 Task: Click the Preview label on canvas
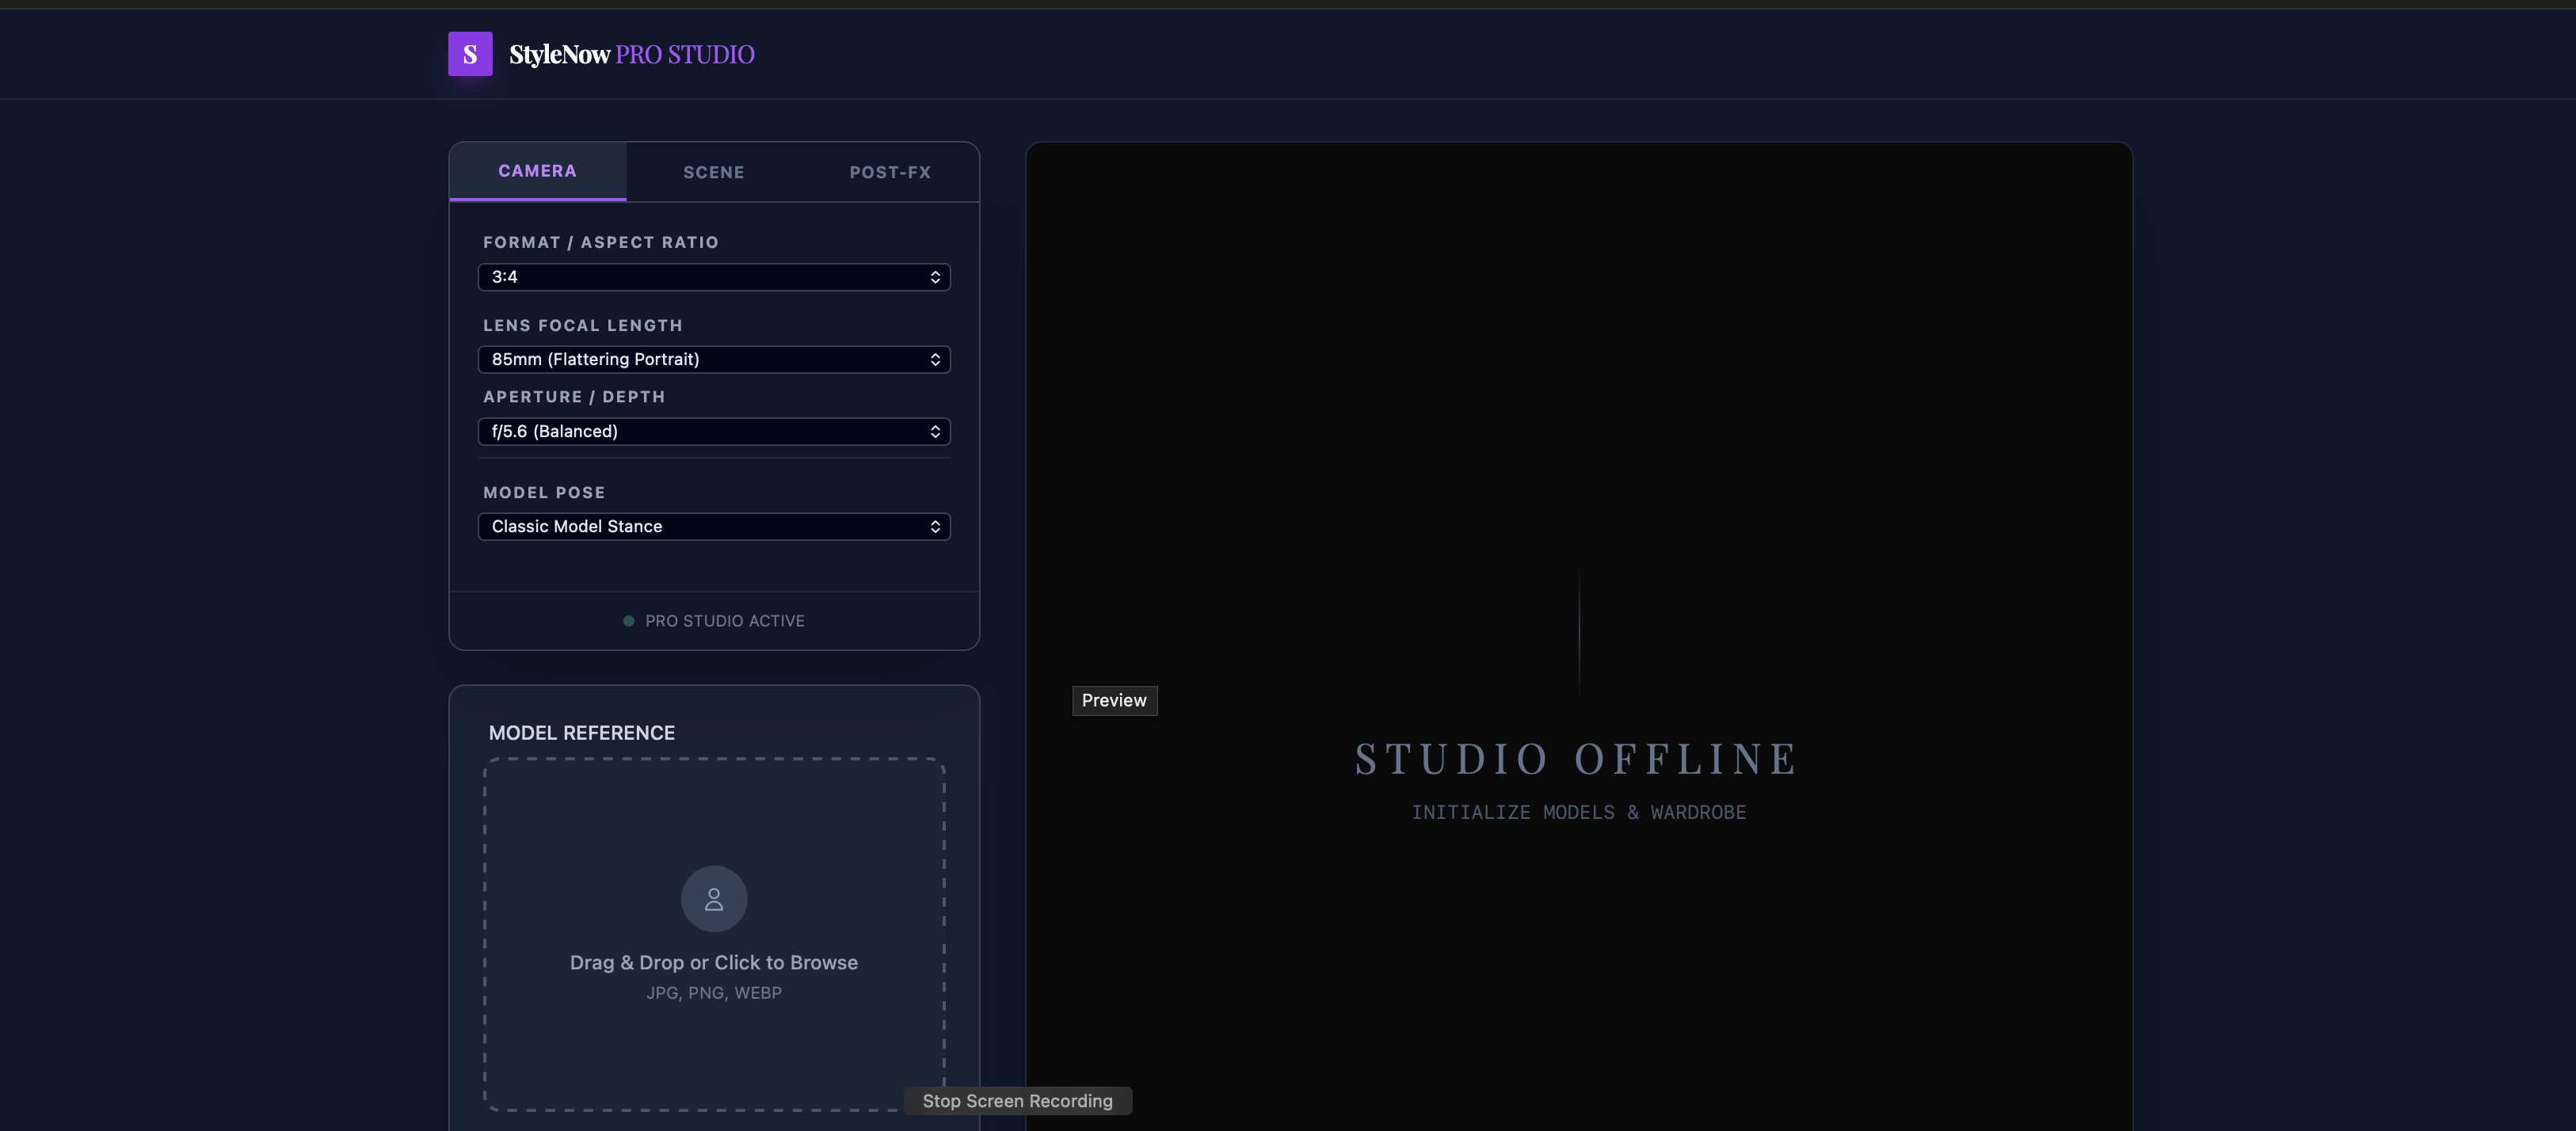pos(1114,700)
